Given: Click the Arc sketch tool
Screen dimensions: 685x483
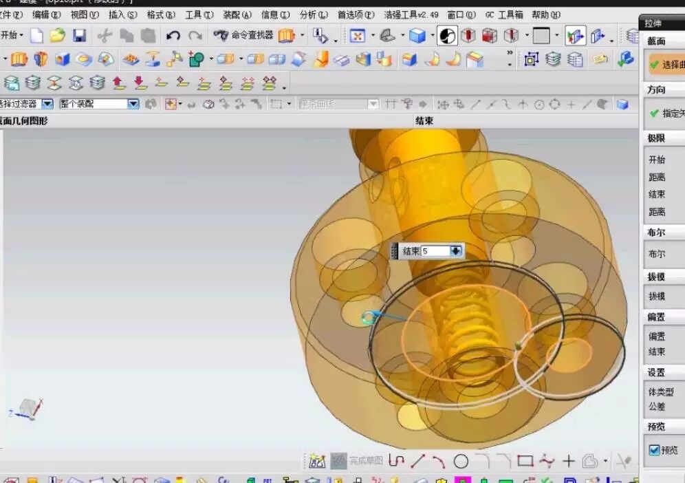Looking at the screenshot, I should click(438, 461).
